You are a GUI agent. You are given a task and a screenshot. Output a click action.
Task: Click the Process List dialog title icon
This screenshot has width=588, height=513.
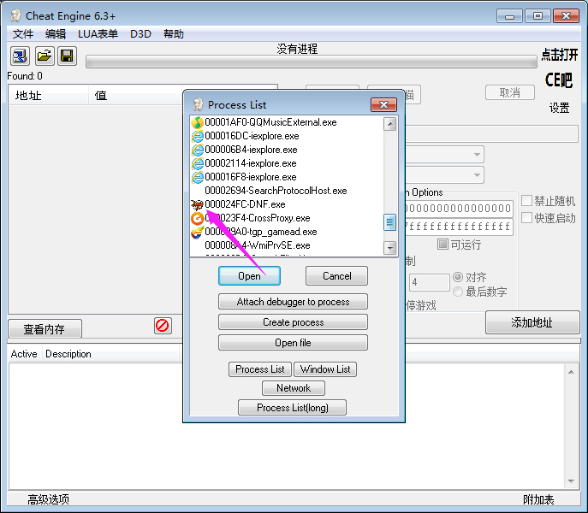(x=198, y=104)
